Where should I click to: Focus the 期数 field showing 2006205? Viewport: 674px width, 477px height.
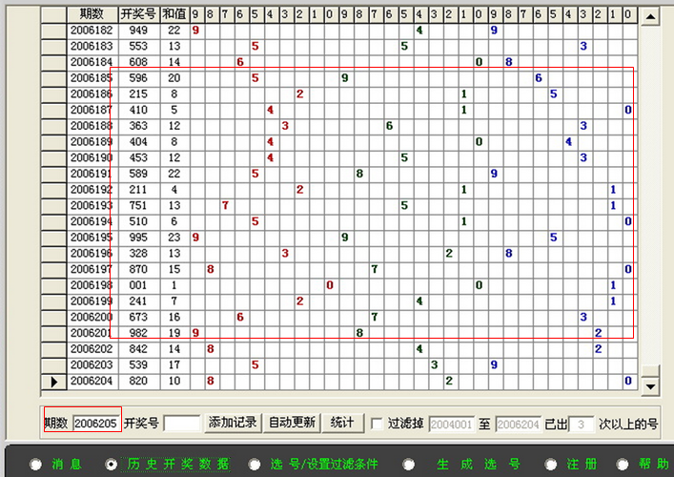click(96, 424)
